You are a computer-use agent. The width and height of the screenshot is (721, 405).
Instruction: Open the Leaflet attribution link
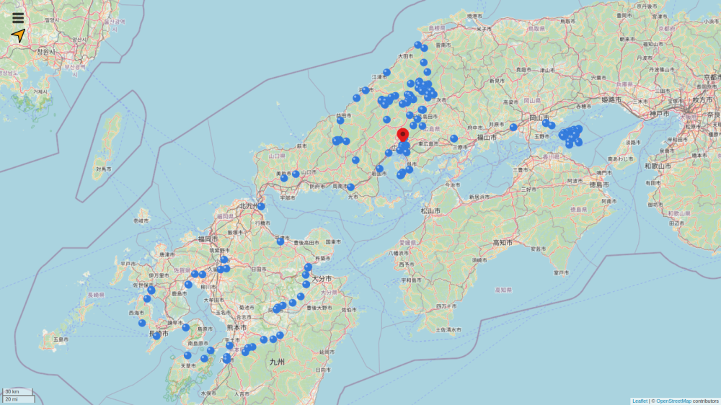pos(640,401)
